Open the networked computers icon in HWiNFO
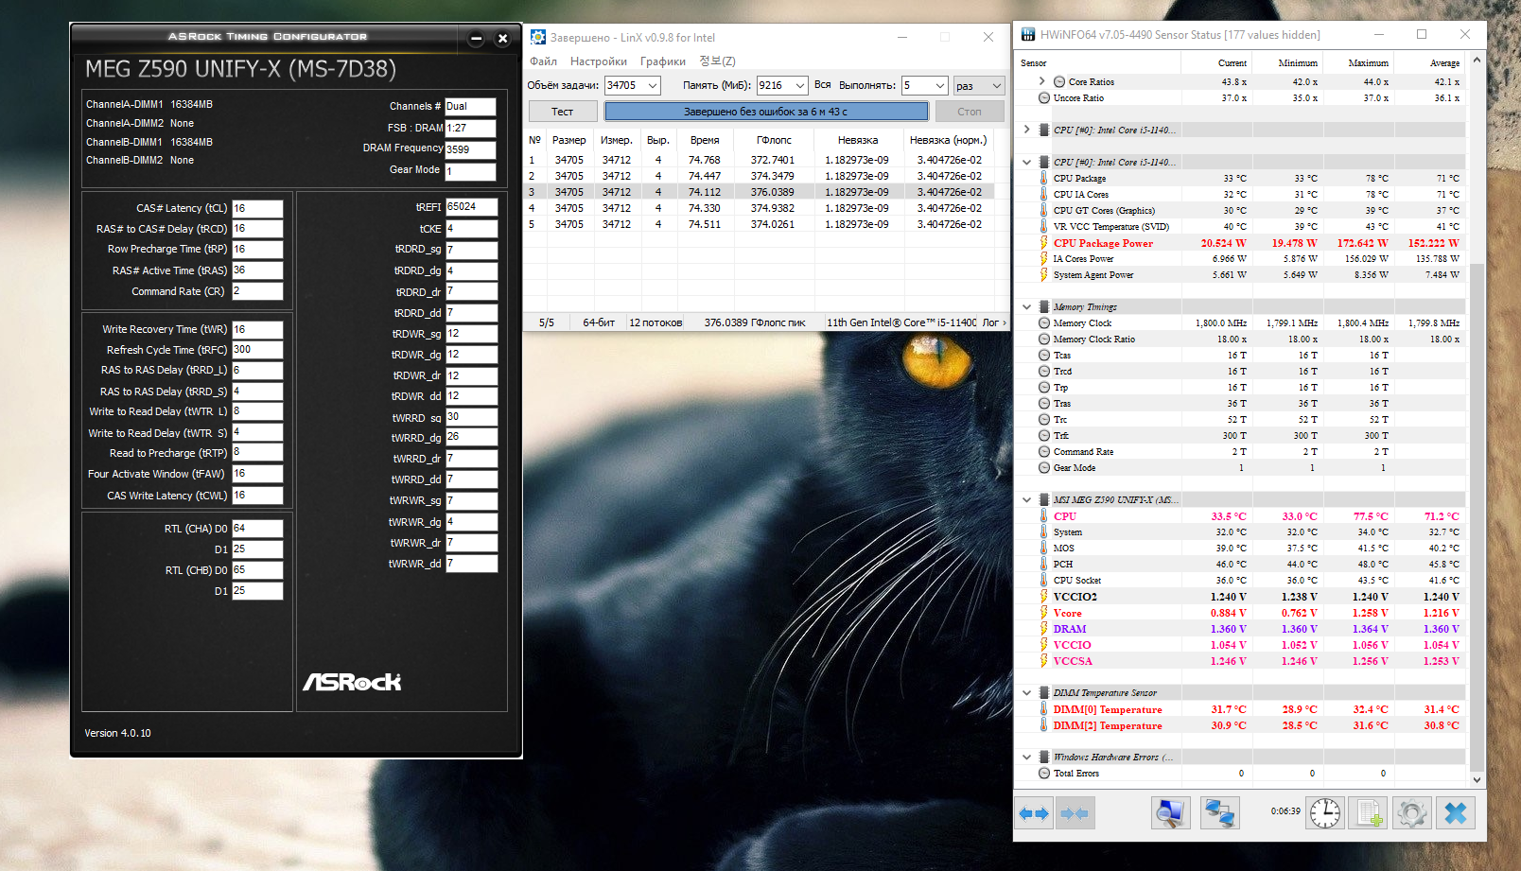The width and height of the screenshot is (1521, 871). 1219,813
